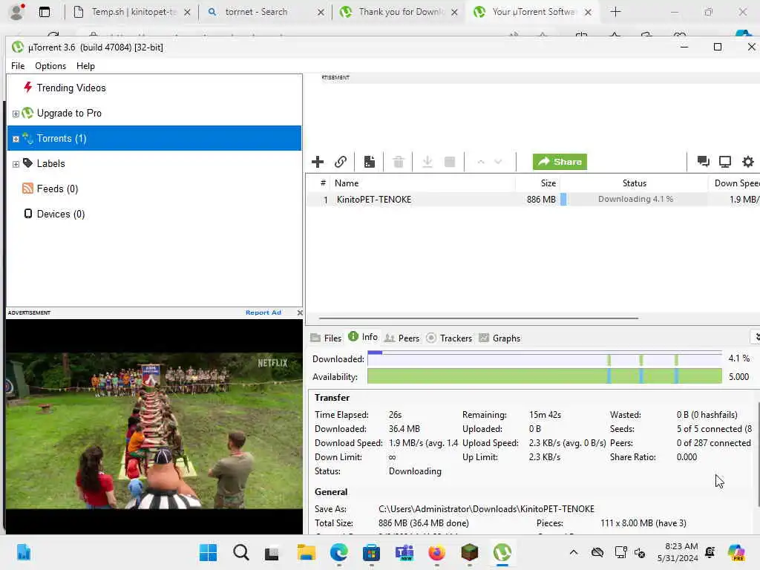
Task: Move torrent up in queue
Action: coord(481,162)
